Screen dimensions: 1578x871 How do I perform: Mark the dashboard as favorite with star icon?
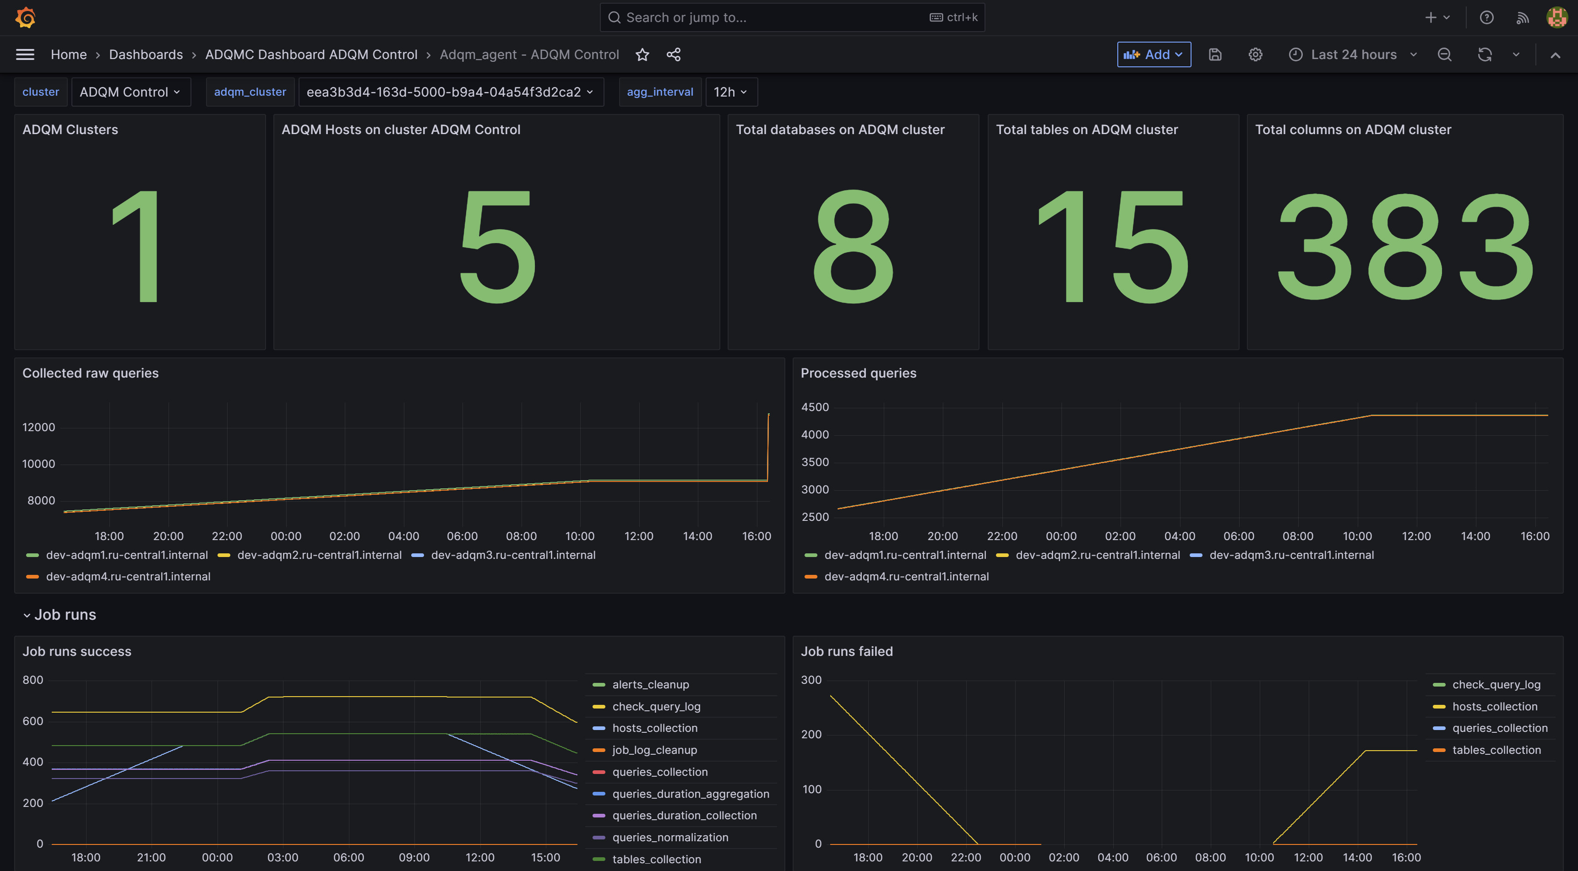642,54
